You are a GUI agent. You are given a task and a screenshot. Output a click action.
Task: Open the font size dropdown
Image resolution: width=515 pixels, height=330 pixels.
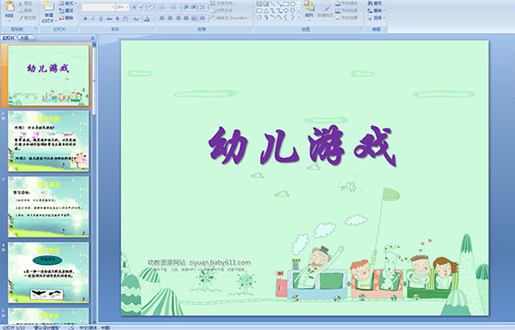pyautogui.click(x=122, y=7)
